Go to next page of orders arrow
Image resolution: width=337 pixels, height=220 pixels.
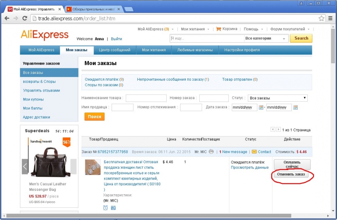[278, 130]
